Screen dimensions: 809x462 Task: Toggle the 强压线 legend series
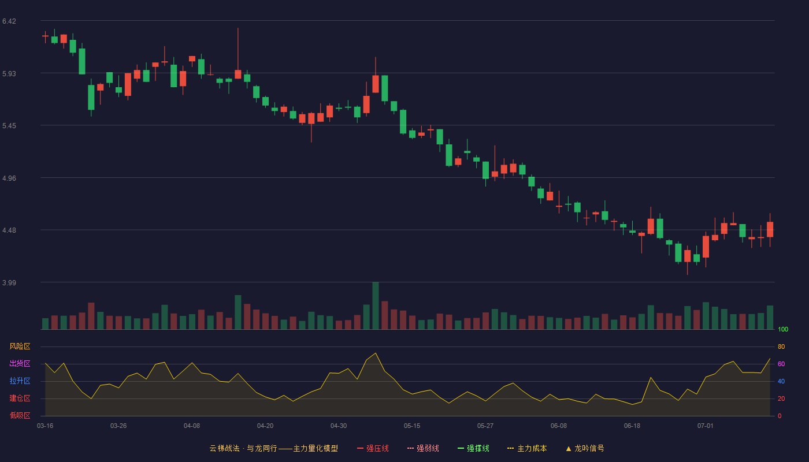pos(373,448)
